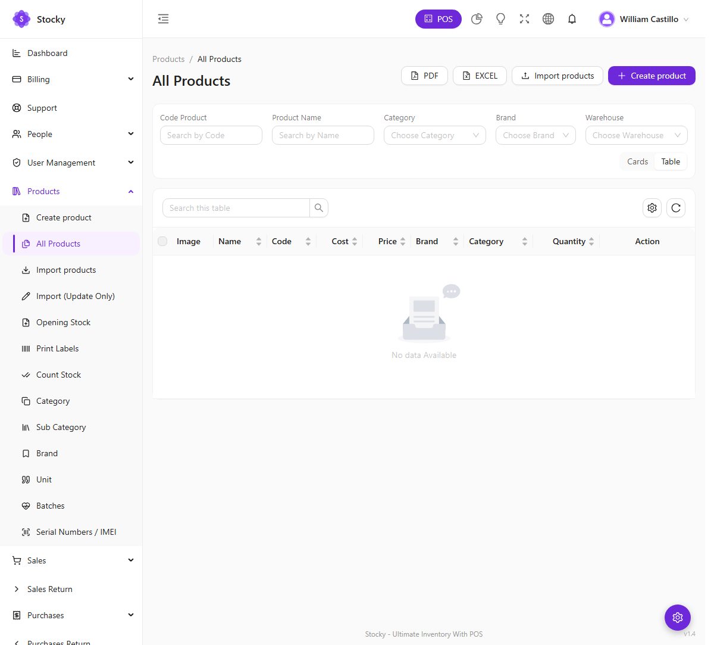Expand the Billing menu chevron
The width and height of the screenshot is (714, 645).
pyautogui.click(x=131, y=79)
